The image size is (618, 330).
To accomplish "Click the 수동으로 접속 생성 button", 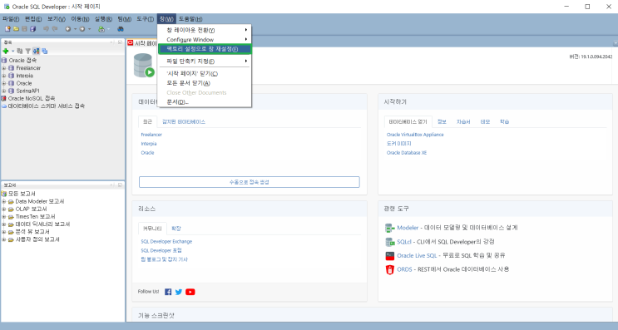I will click(249, 182).
